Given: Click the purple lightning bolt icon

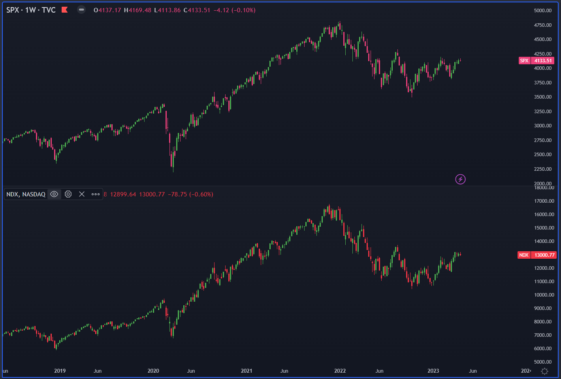Looking at the screenshot, I should point(460,179).
